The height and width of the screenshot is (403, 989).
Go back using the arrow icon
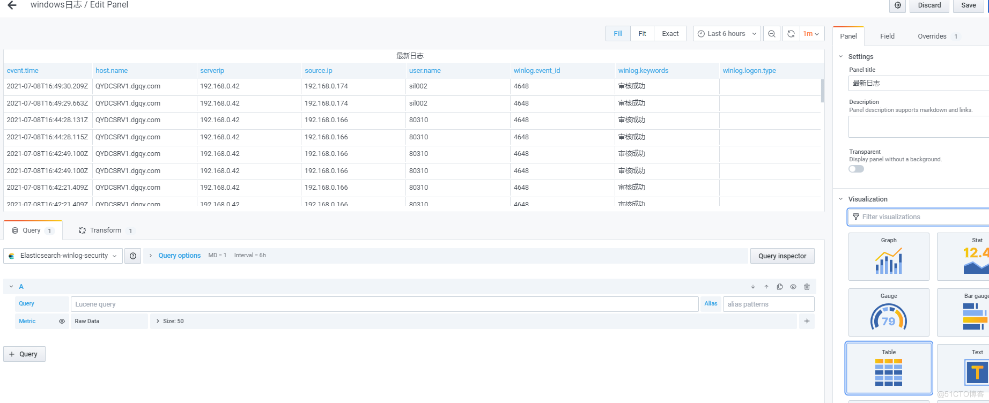[12, 5]
